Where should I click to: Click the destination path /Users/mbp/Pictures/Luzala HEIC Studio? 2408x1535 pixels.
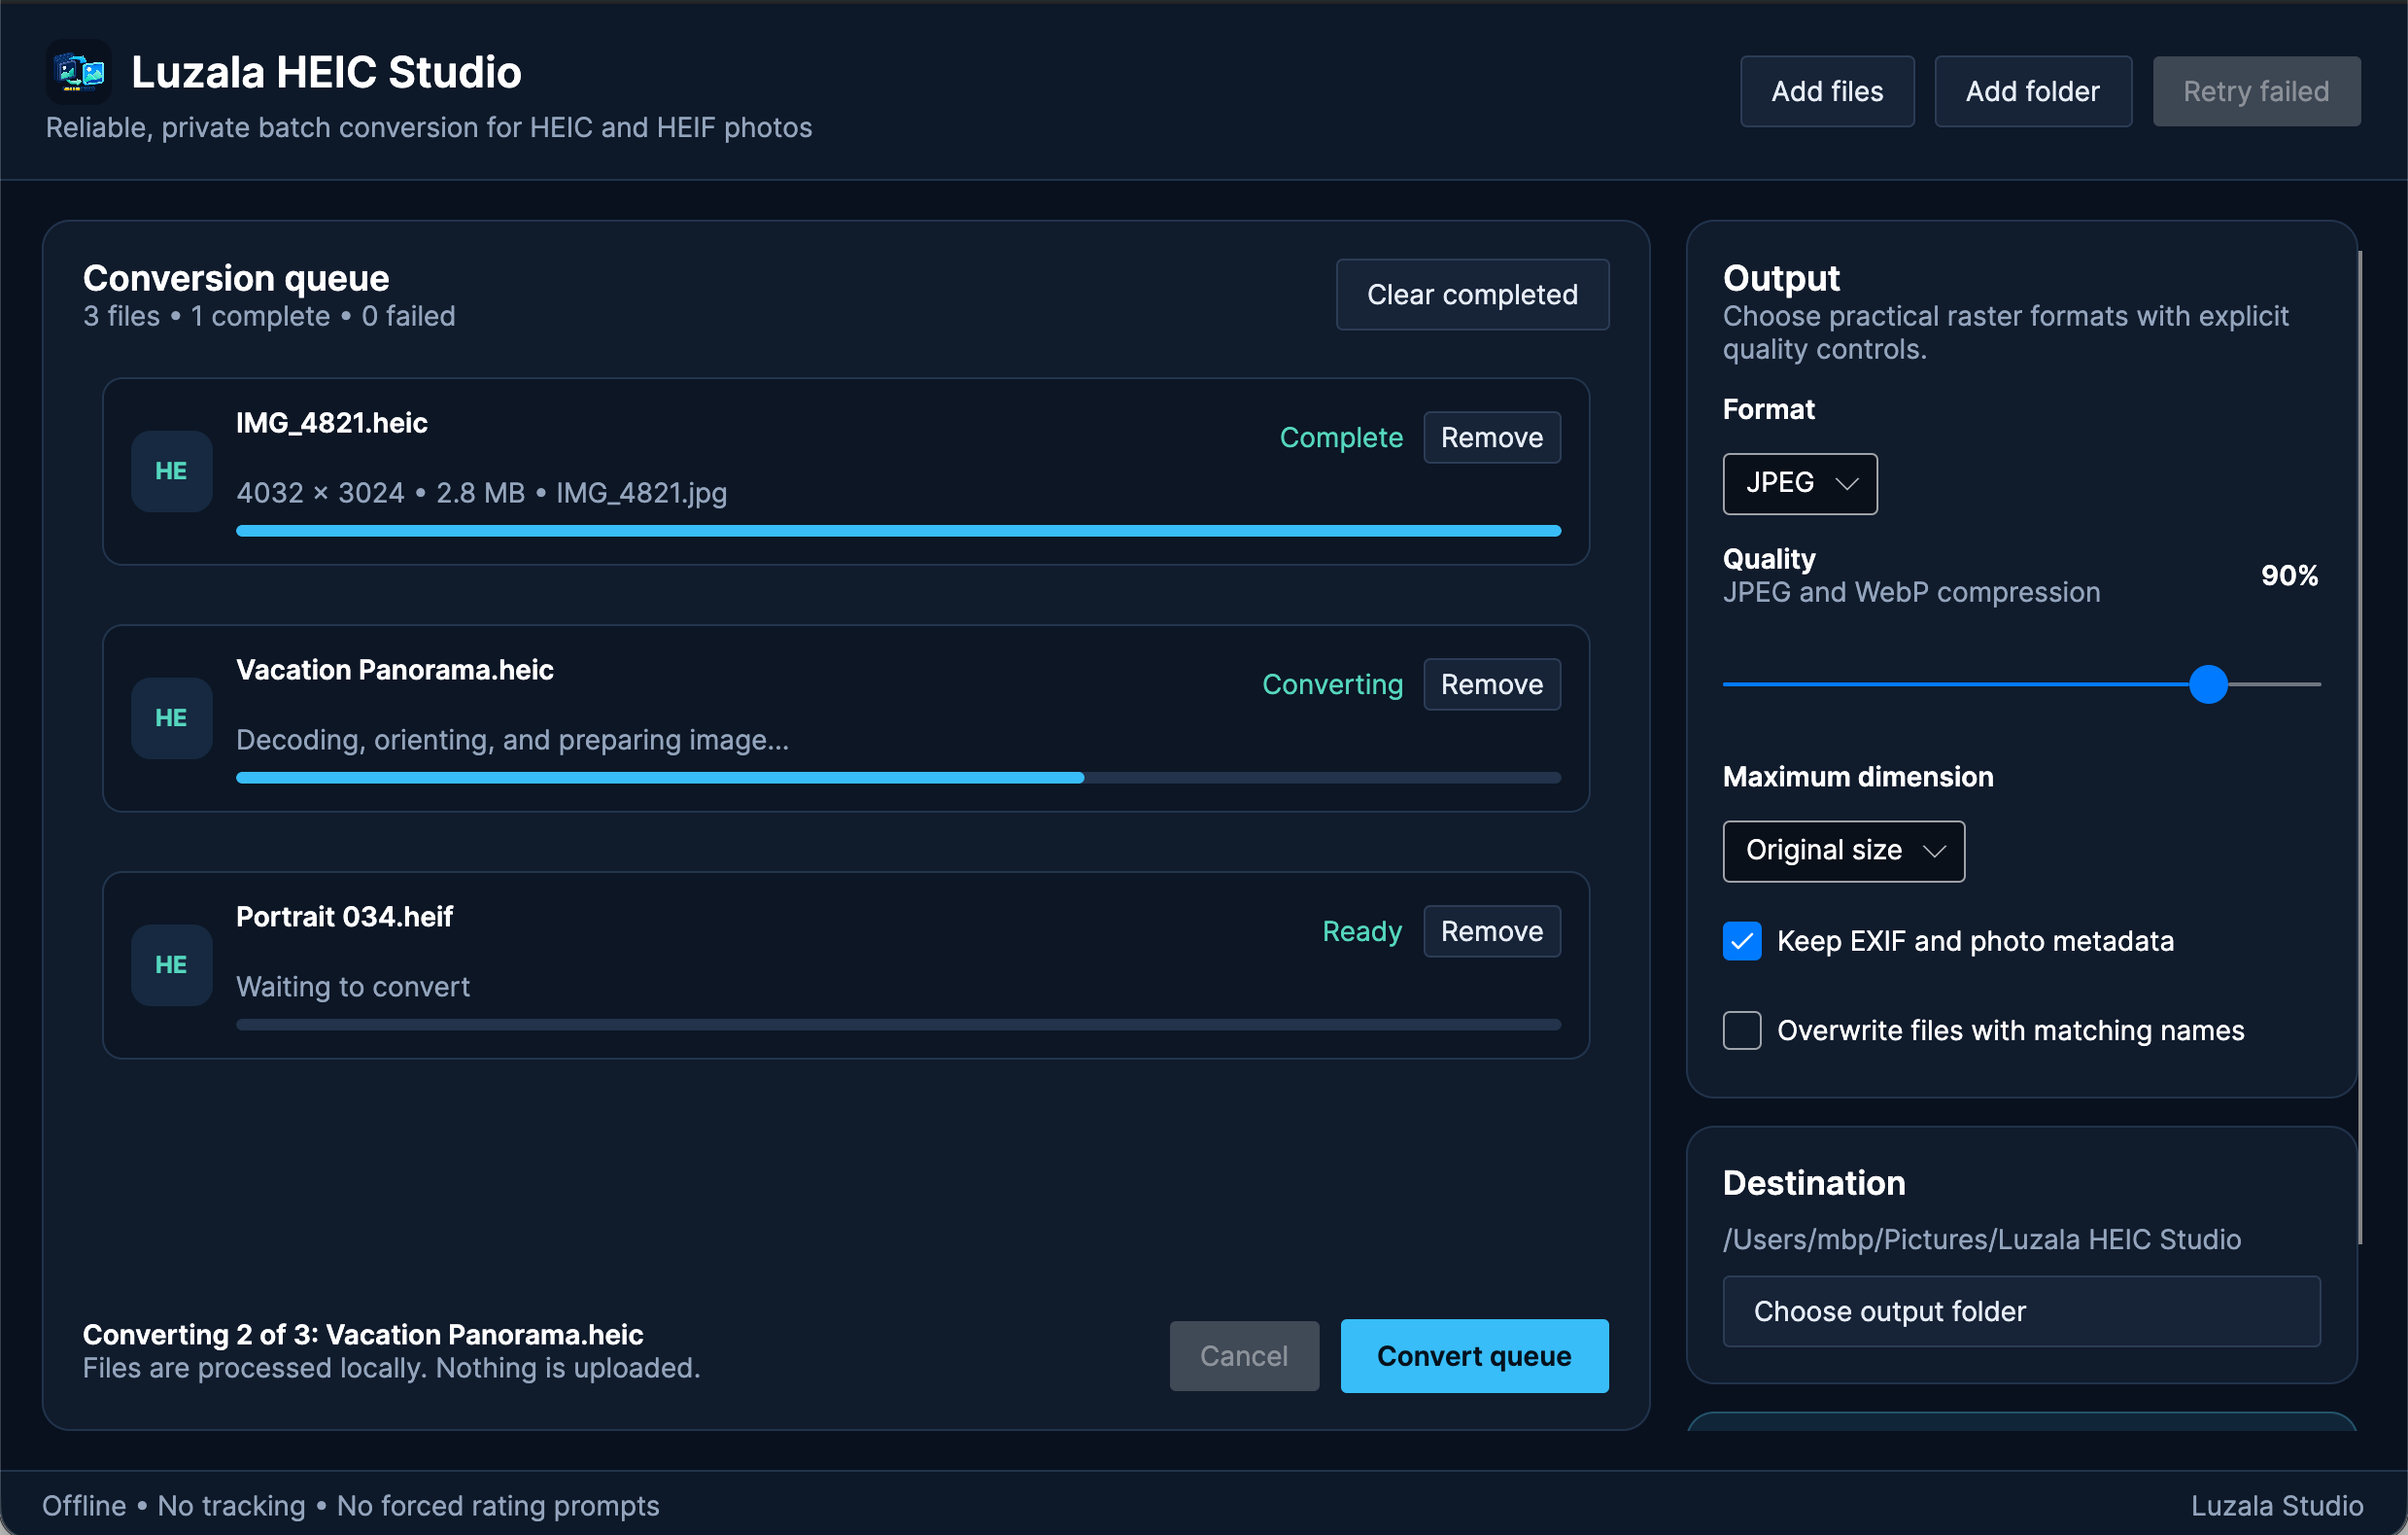click(1981, 1240)
